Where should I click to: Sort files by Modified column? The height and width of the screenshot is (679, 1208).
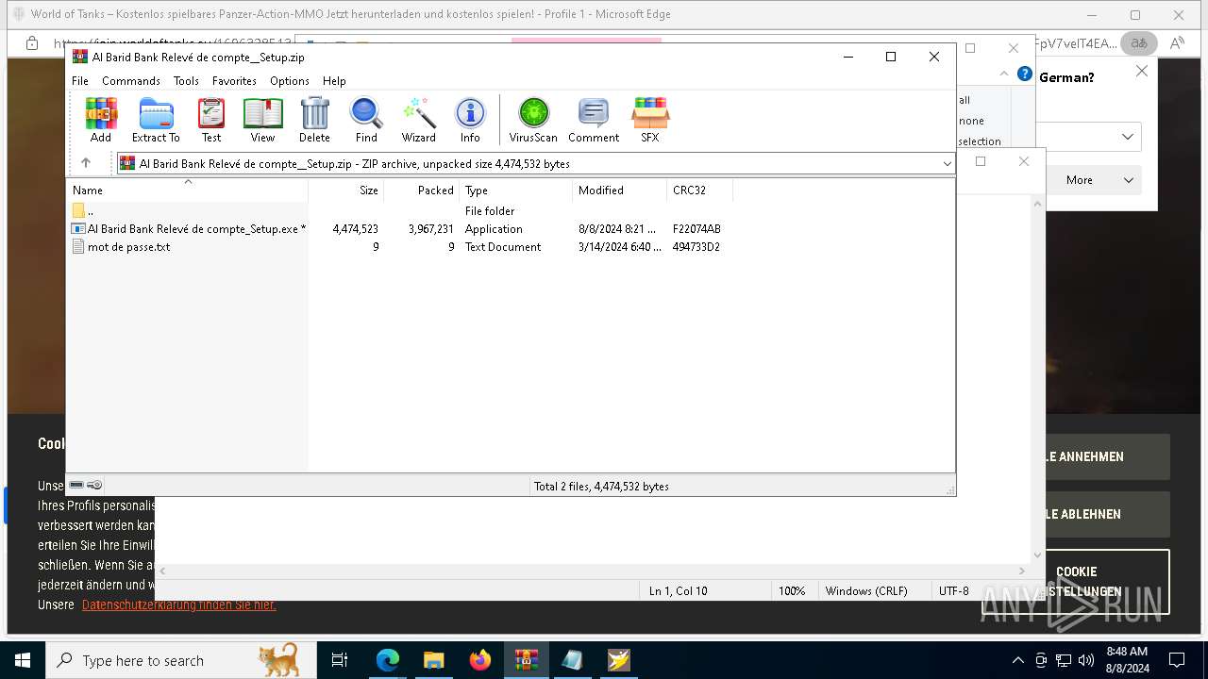[620, 190]
